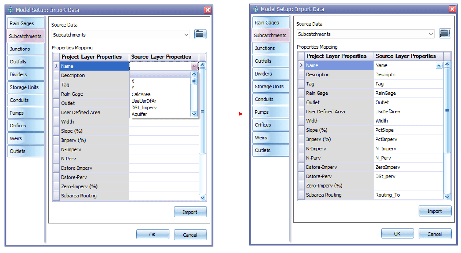Click OK button in left window
This screenshot has width=461, height=253.
tap(153, 234)
